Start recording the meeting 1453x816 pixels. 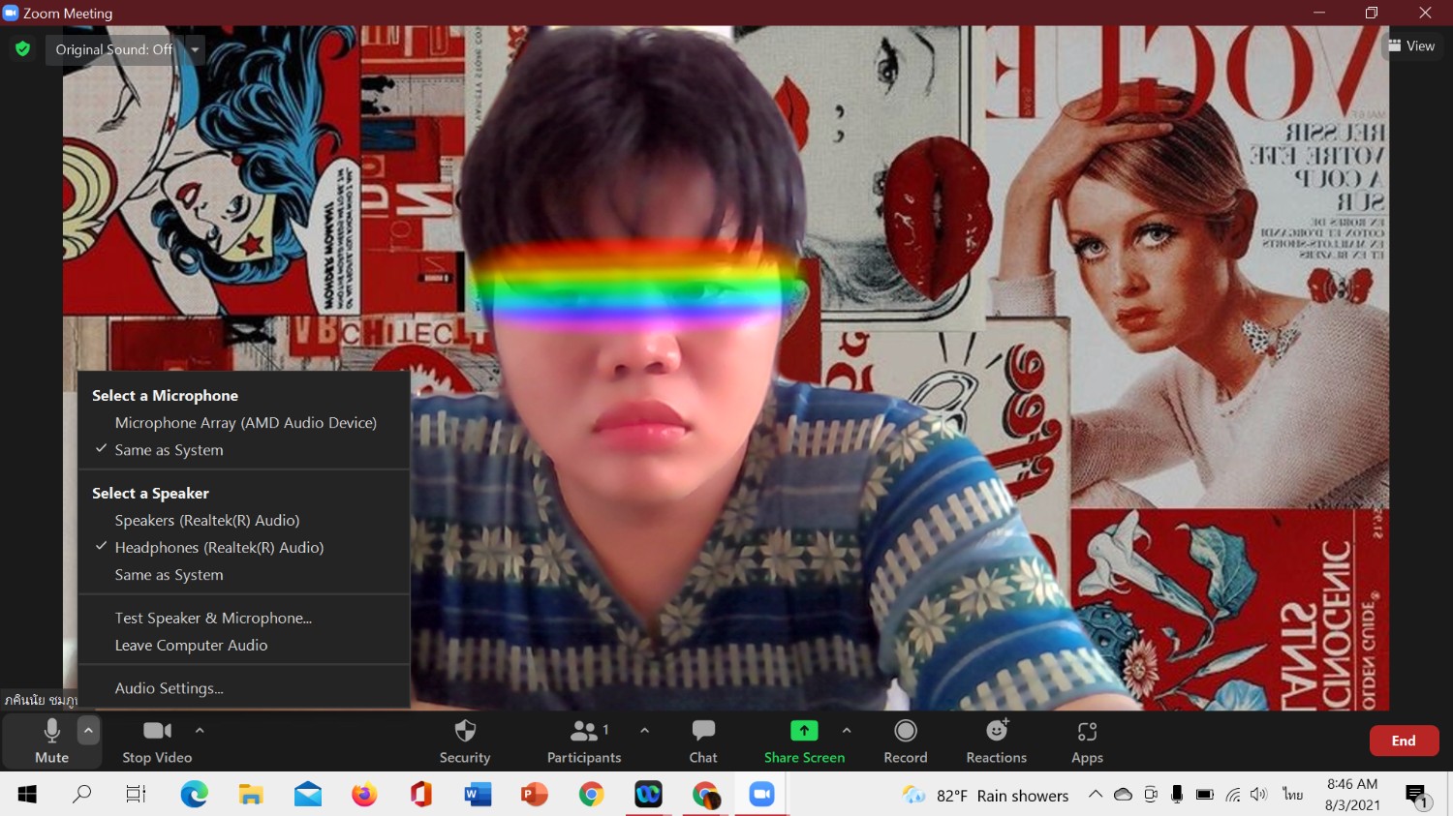(x=906, y=741)
